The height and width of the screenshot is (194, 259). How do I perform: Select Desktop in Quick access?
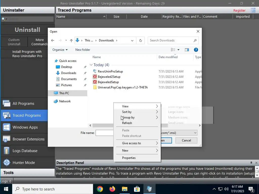67,67
